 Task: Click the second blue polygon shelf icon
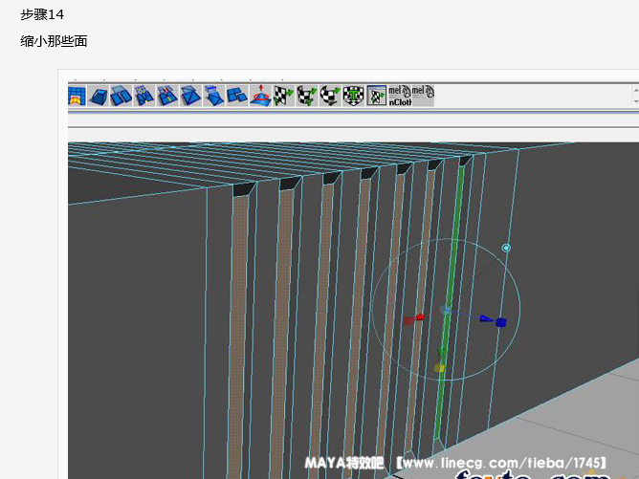(x=99, y=95)
